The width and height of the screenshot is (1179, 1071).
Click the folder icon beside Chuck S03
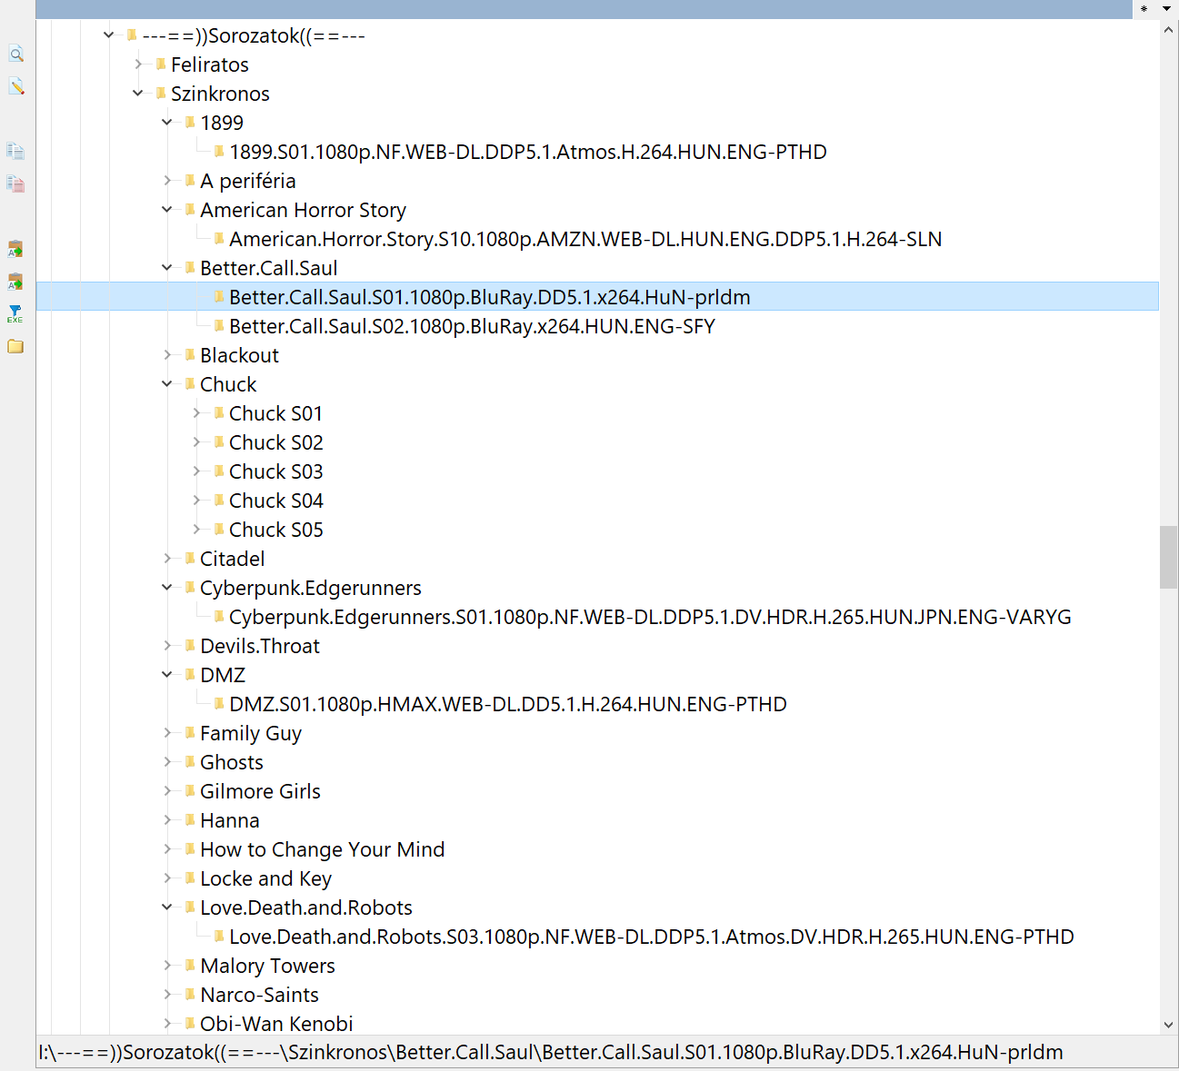(x=219, y=471)
